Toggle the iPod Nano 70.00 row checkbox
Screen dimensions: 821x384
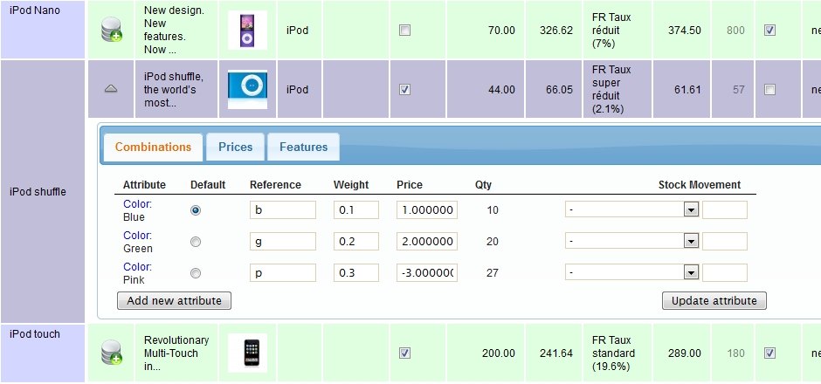click(404, 31)
